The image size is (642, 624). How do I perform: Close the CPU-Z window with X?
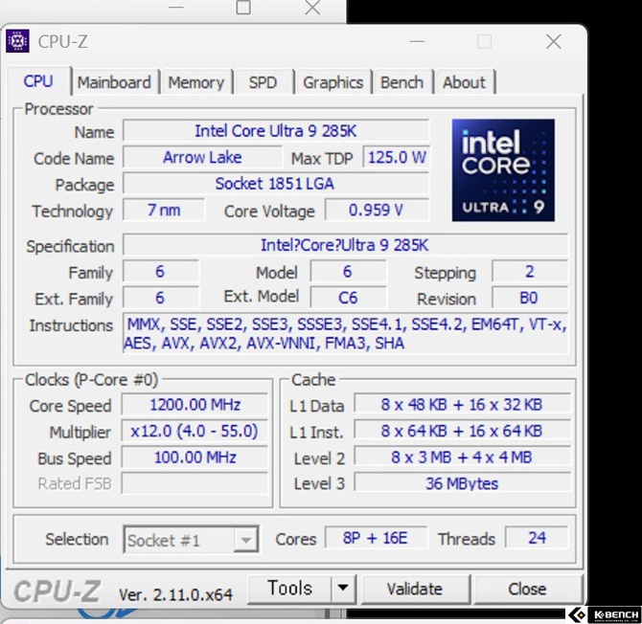click(554, 41)
